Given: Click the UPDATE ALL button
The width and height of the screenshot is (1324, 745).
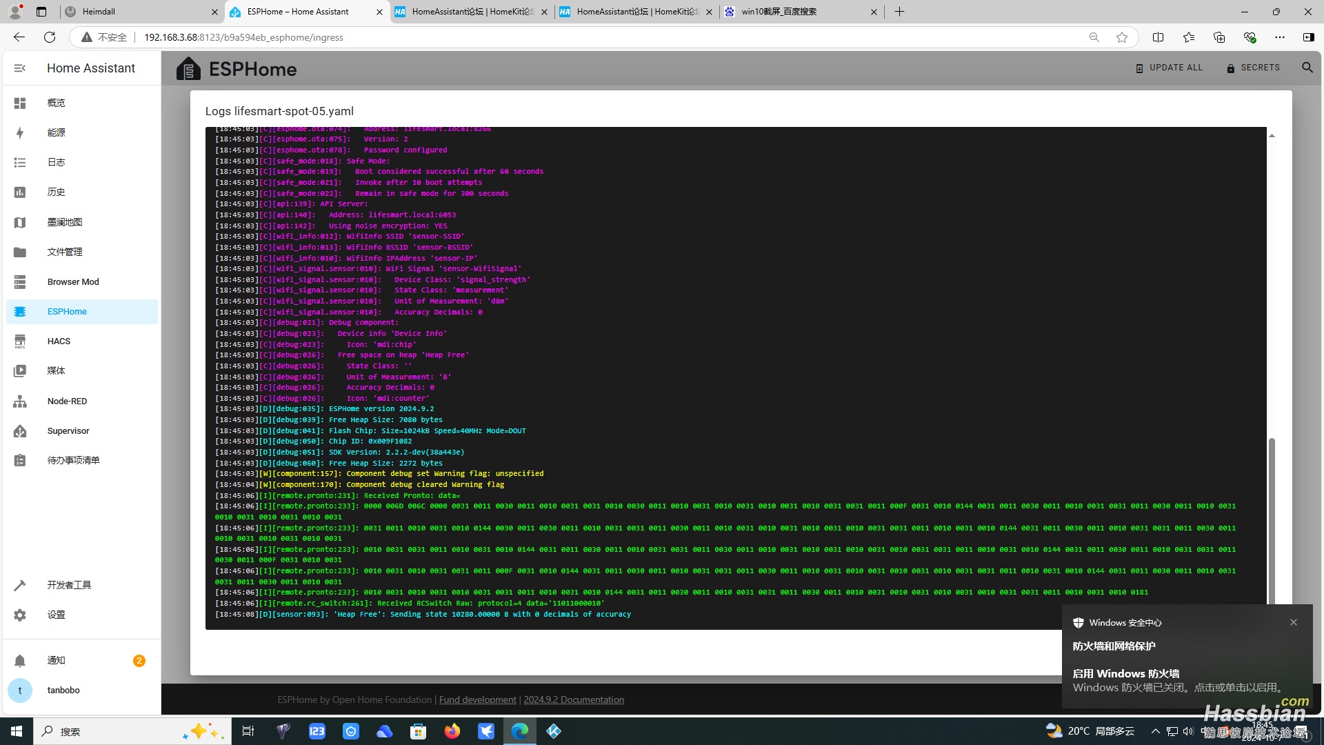Looking at the screenshot, I should click(1169, 68).
